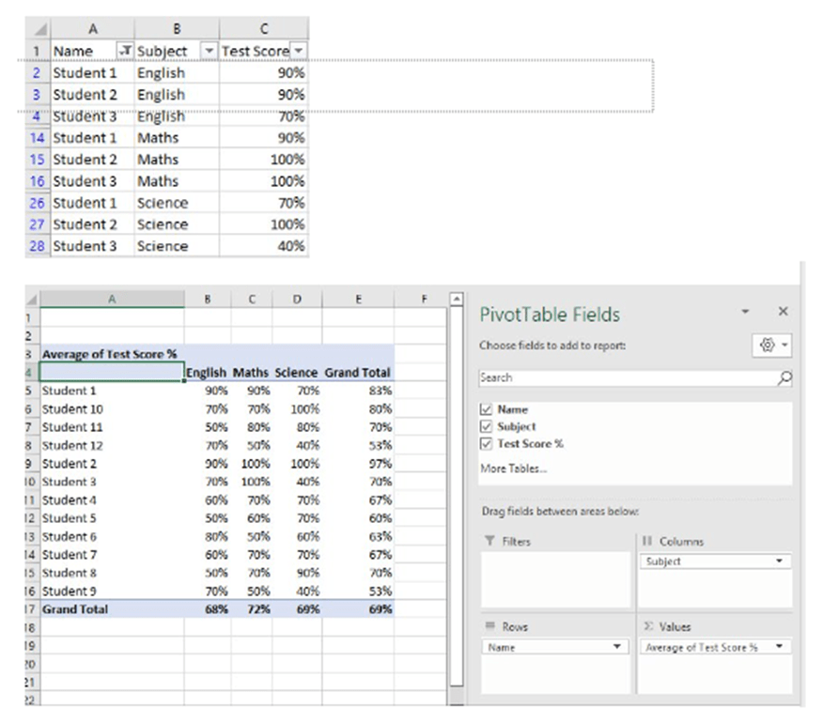This screenshot has height=722, width=838.
Task: Uncheck the Name field checkbox
Action: [486, 409]
